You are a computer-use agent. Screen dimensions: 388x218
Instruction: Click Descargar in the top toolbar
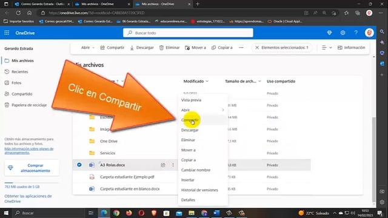tap(142, 47)
